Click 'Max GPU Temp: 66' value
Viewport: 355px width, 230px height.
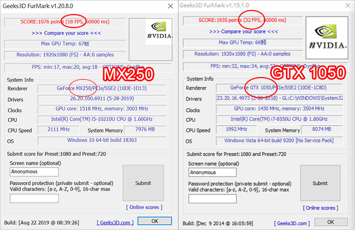[x=243, y=43]
